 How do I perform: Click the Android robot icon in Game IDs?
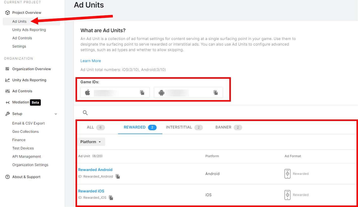[161, 93]
